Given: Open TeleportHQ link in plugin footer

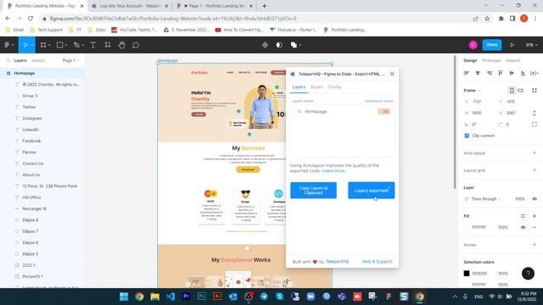Looking at the screenshot, I should pyautogui.click(x=337, y=262).
